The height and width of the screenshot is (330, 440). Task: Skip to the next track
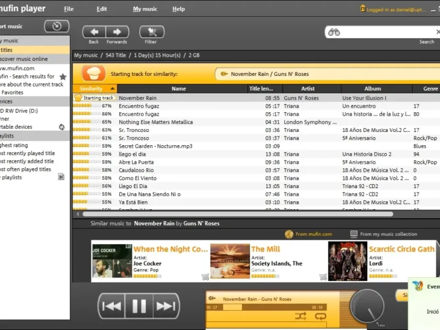tap(166, 306)
